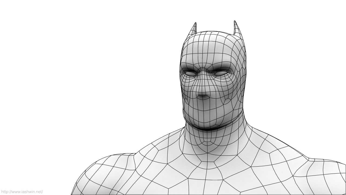Viewport: 346px width, 195px height.
Task: Click the empty white background beside the model
Action: 81,81
